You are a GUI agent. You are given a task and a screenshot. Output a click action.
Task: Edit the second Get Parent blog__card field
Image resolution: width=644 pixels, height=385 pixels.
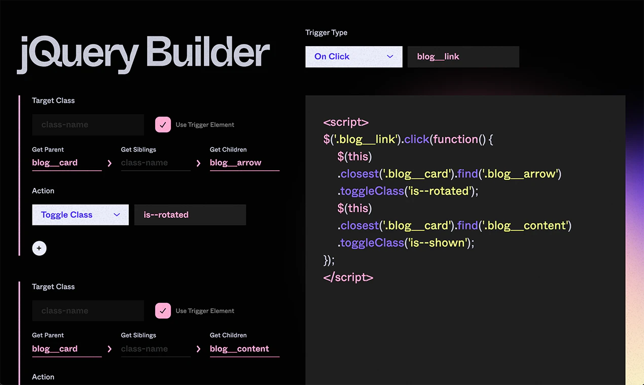(x=67, y=349)
